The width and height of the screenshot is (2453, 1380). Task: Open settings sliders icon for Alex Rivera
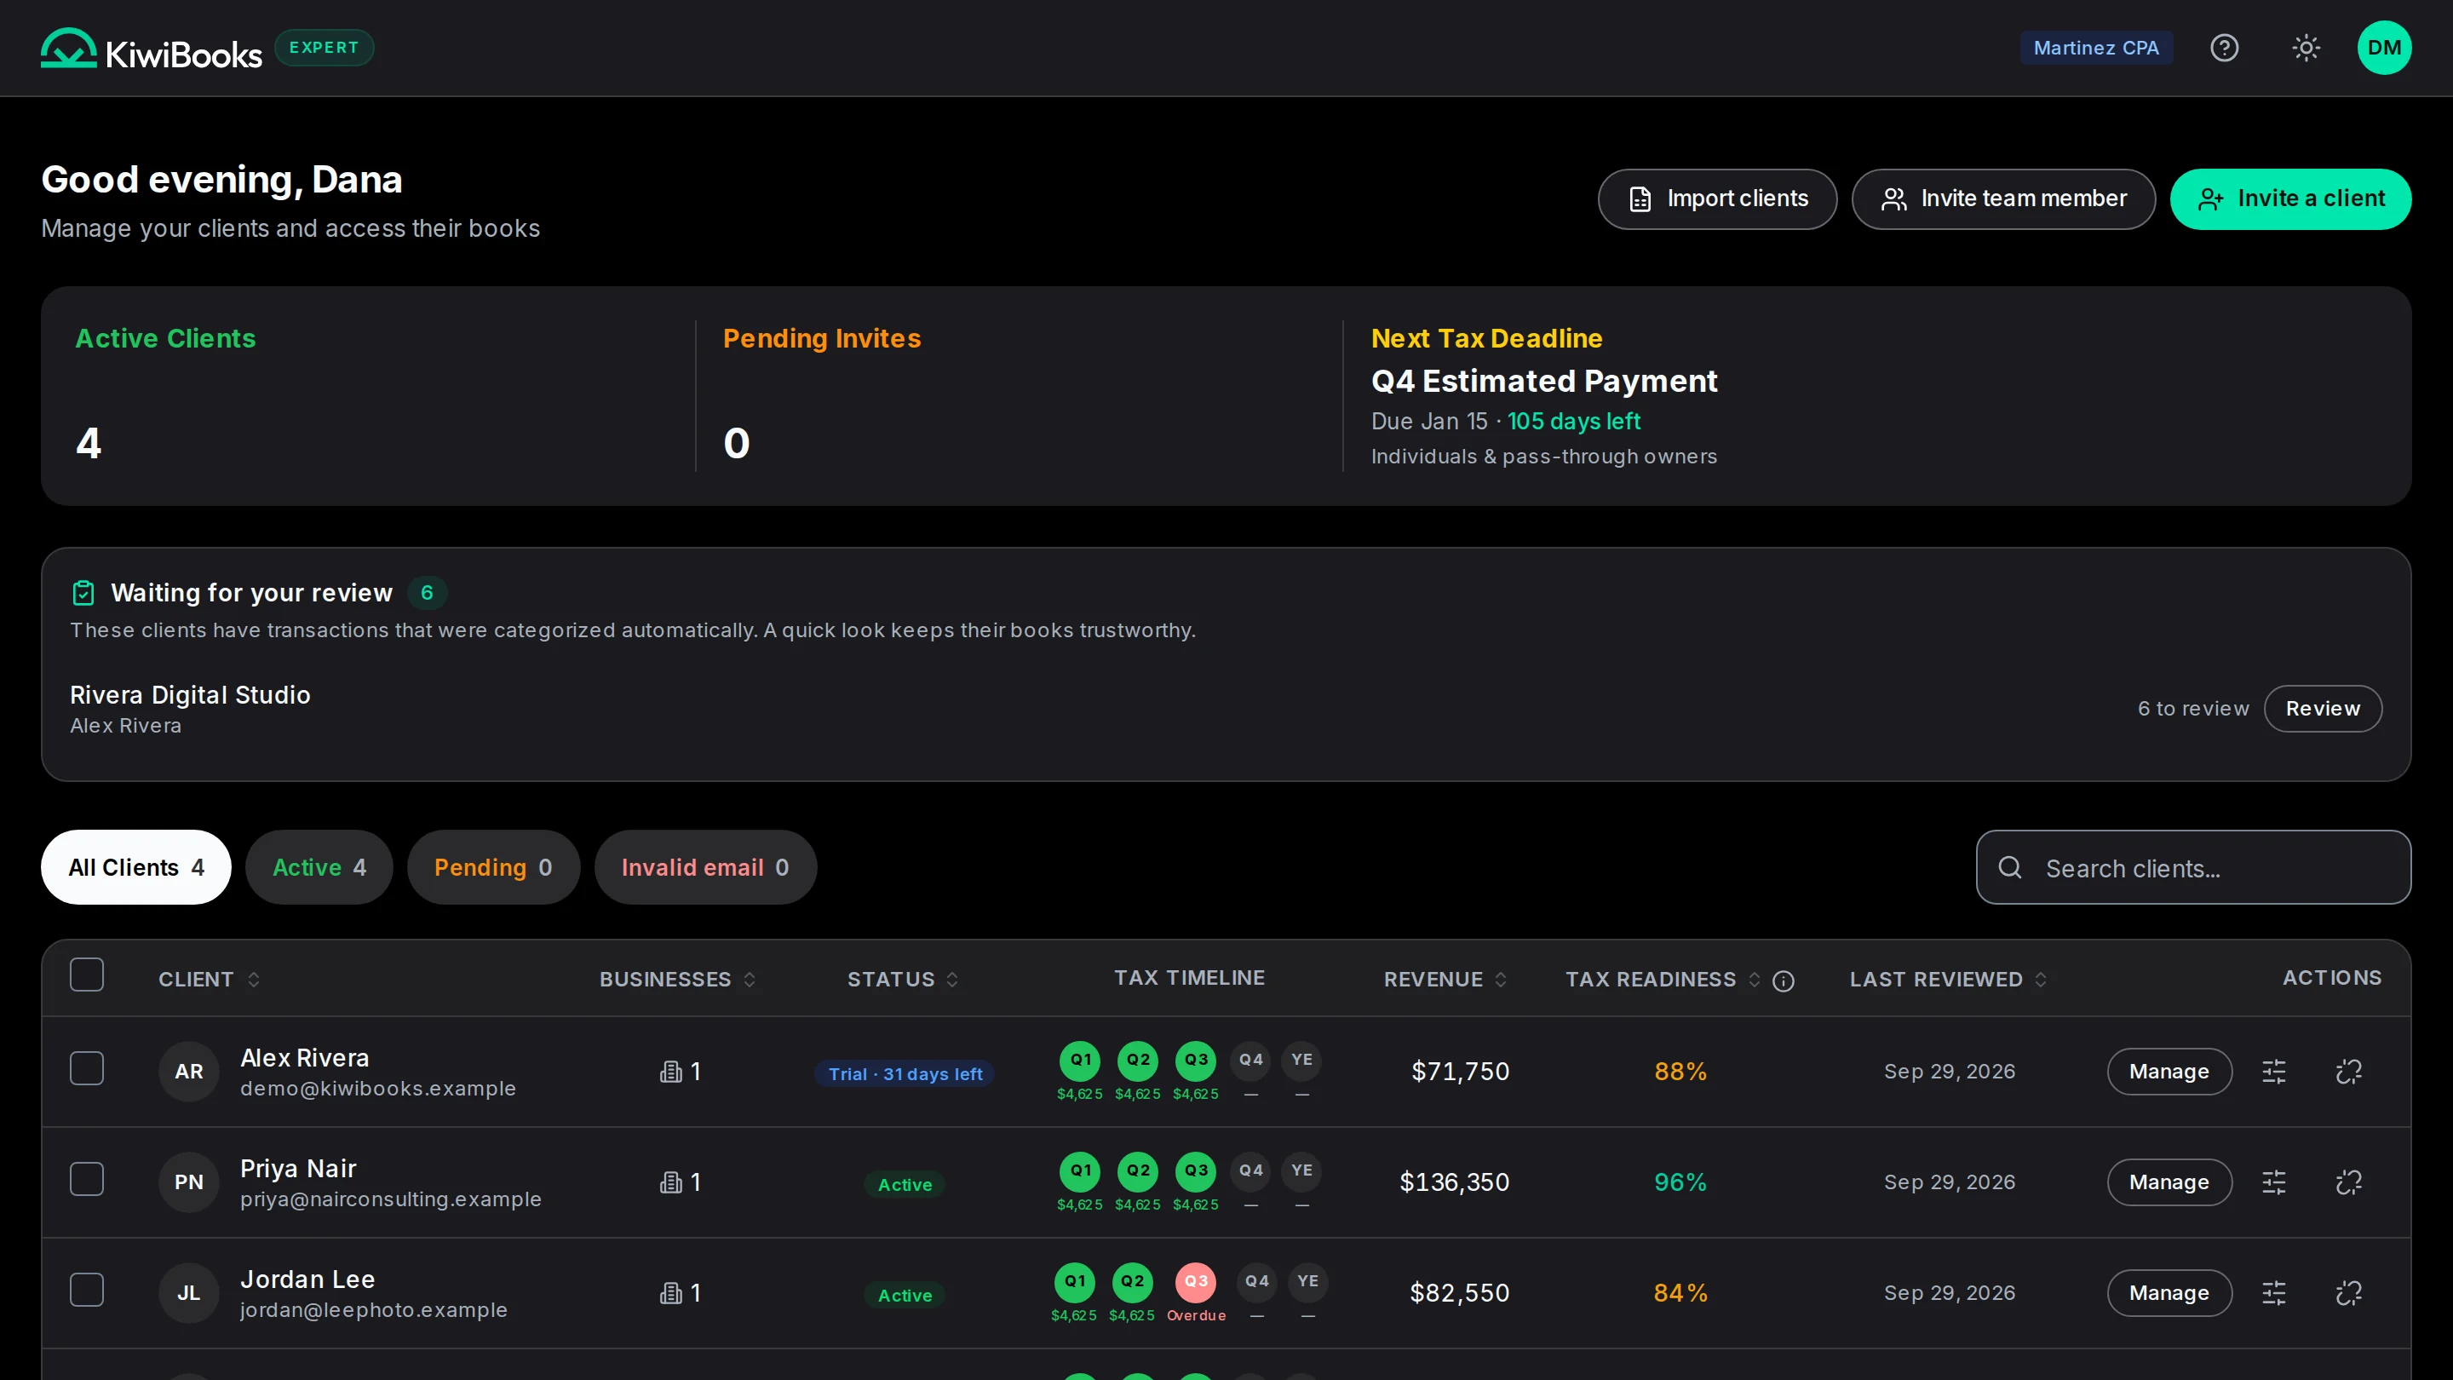2274,1072
